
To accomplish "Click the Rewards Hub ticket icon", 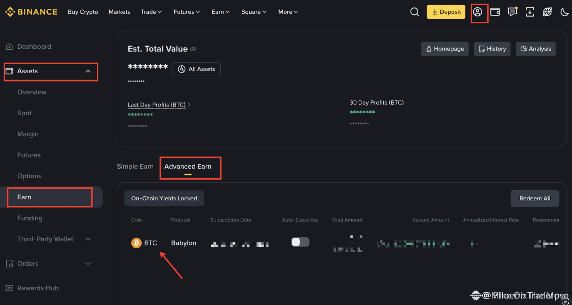I will pyautogui.click(x=10, y=288).
